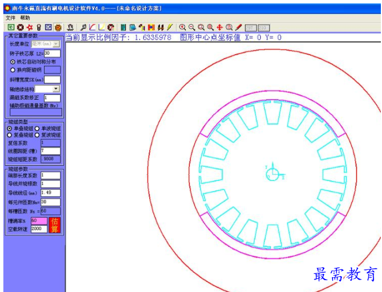The width and height of the screenshot is (382, 292).
Task: Click the 其它重要参数 group title
Action: coord(23,36)
